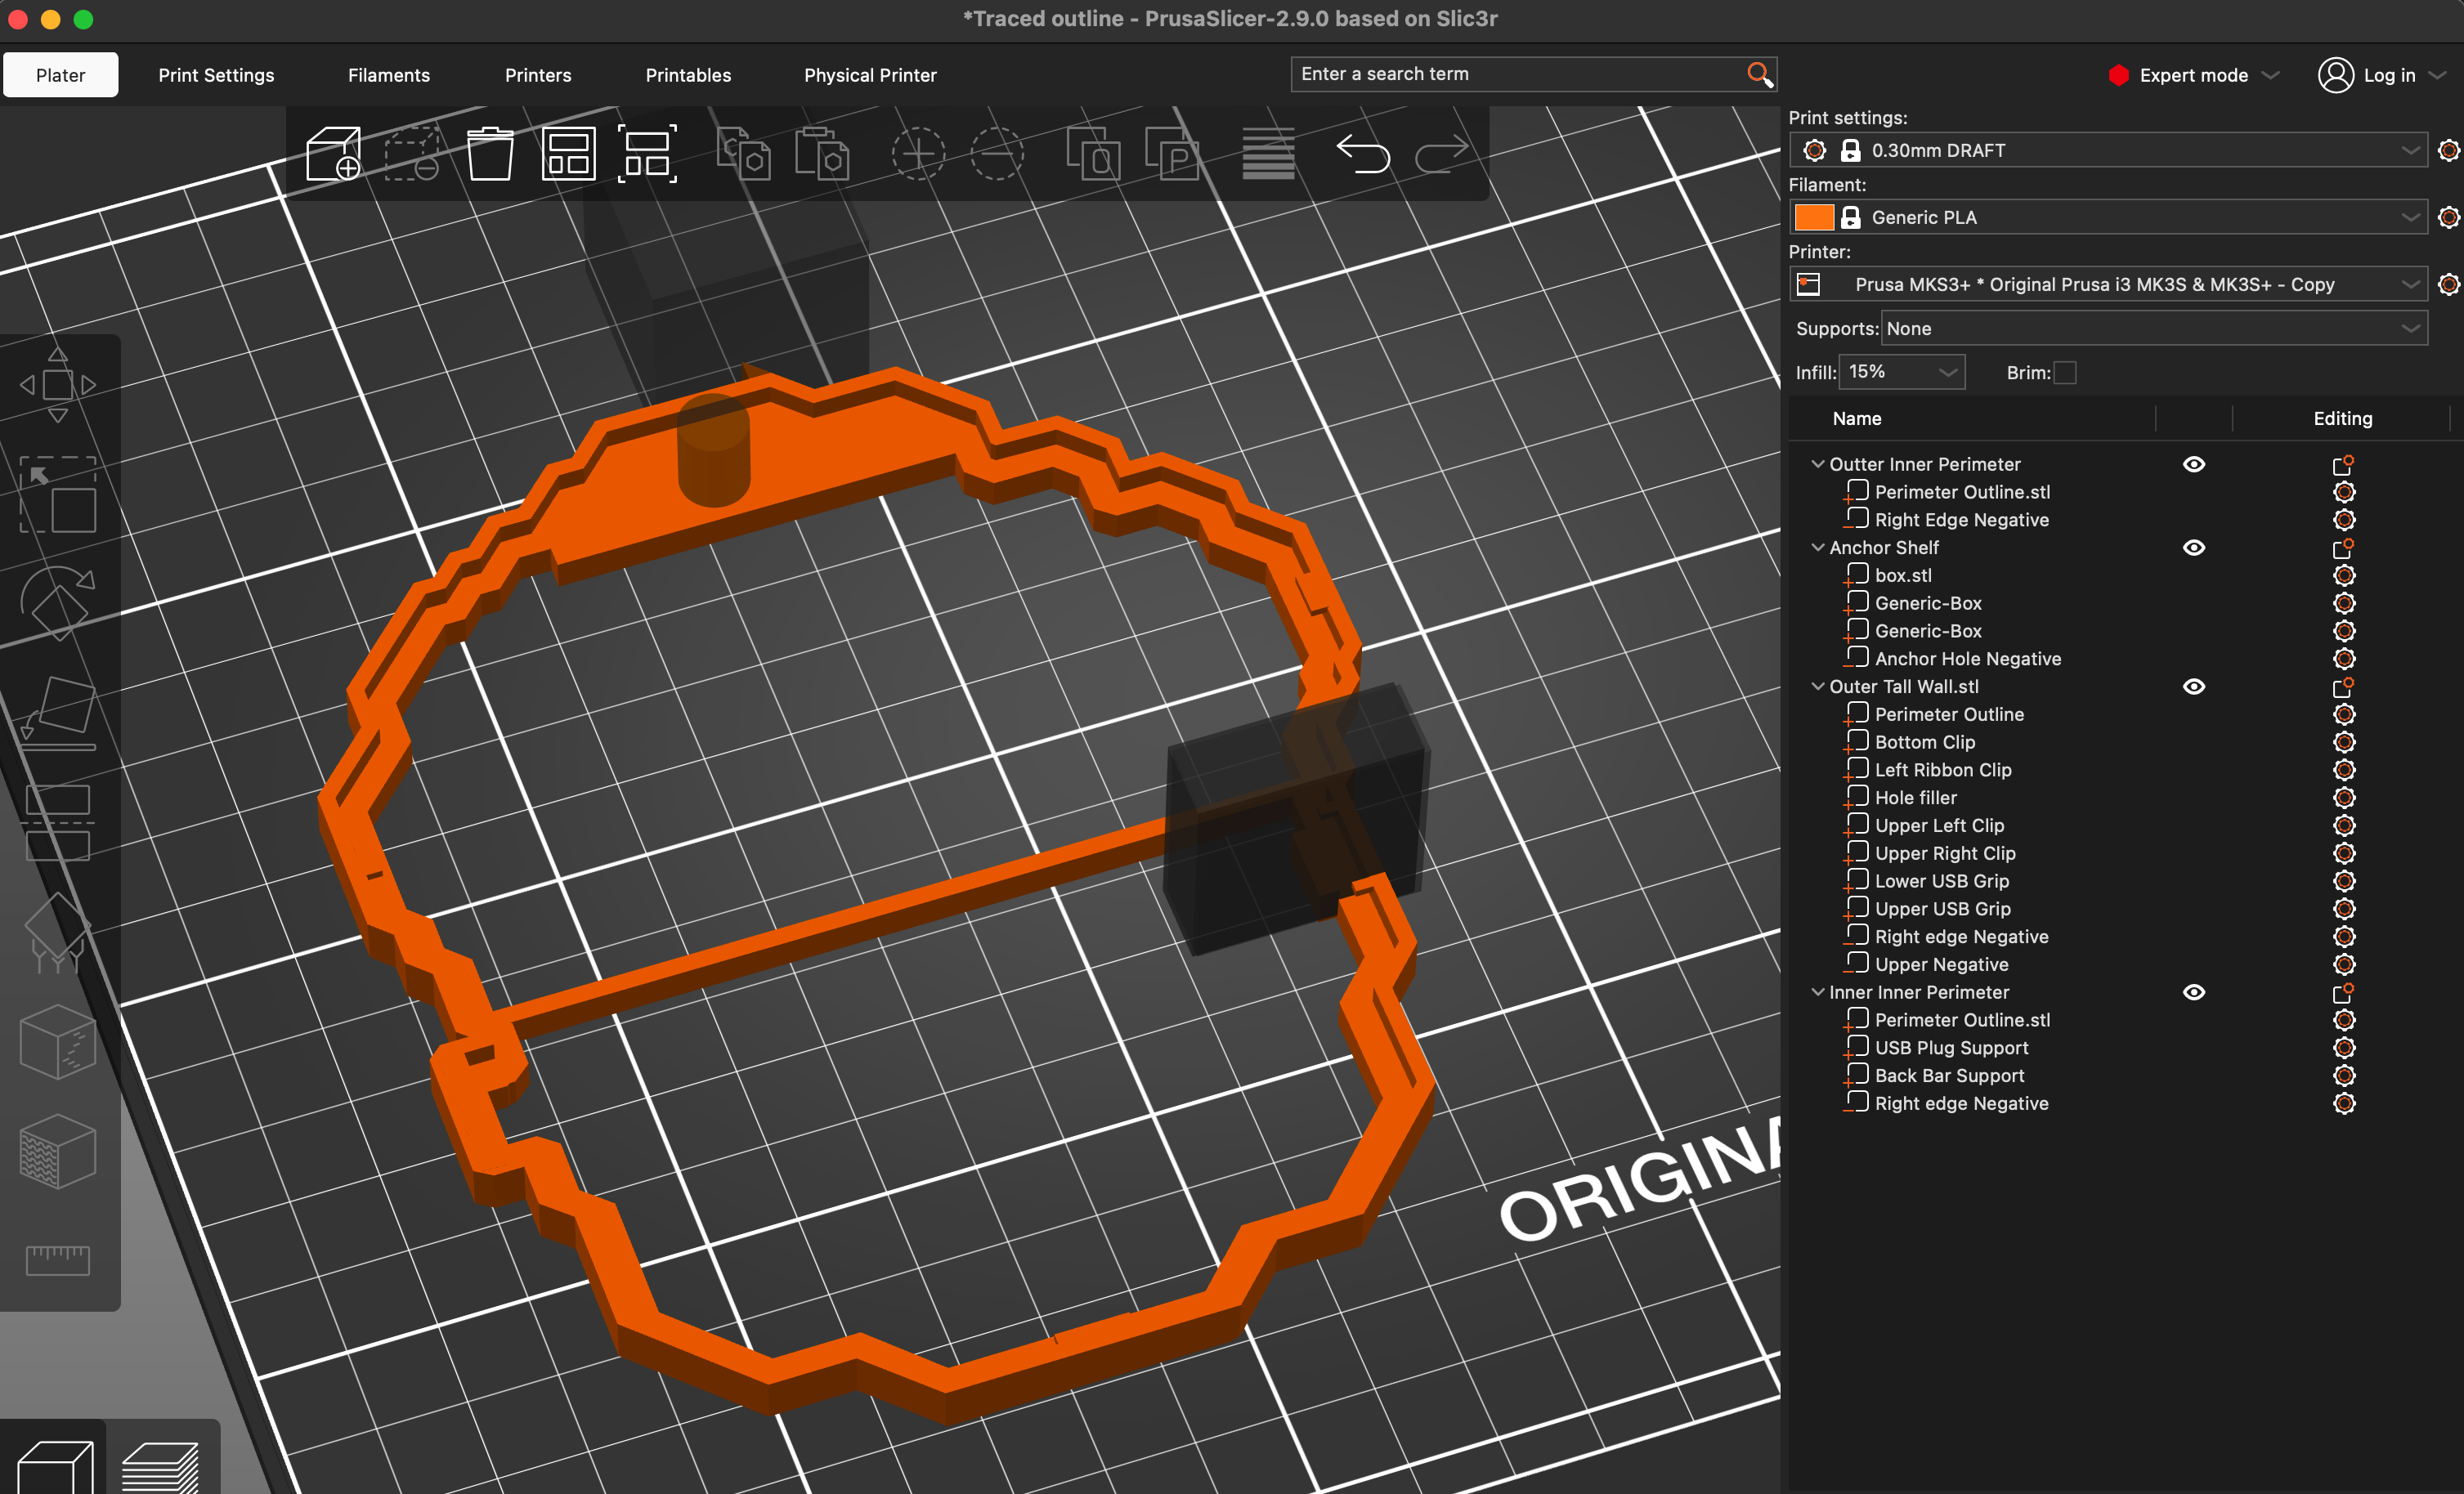Click the Copy toolbar icon
Image resolution: width=2464 pixels, height=1494 pixels.
pos(743,154)
